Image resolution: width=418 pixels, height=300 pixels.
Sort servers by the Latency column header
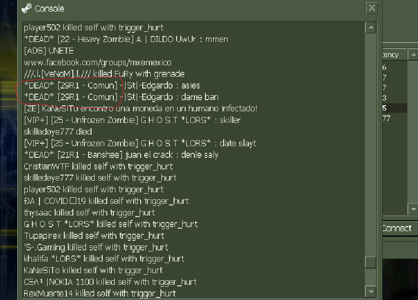(x=394, y=55)
